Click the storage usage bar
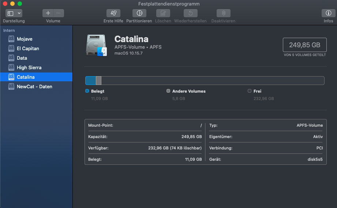337x208 pixels. pyautogui.click(x=205, y=81)
